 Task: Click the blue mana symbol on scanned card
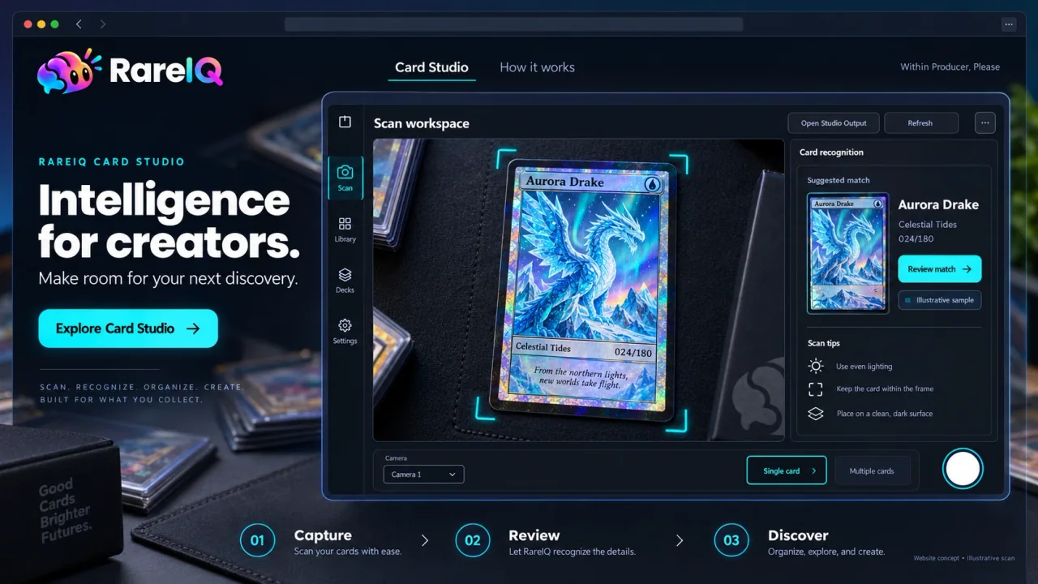pos(652,184)
